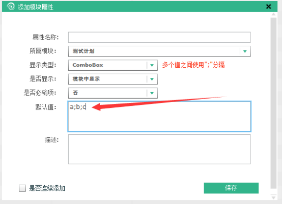Click the 保存 button
The image size is (282, 204).
click(231, 188)
